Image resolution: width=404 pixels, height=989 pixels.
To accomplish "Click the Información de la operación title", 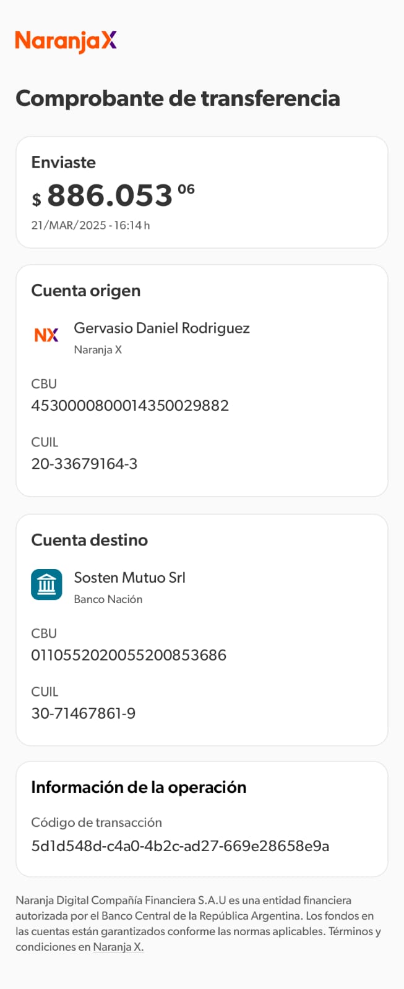I will pos(139,787).
